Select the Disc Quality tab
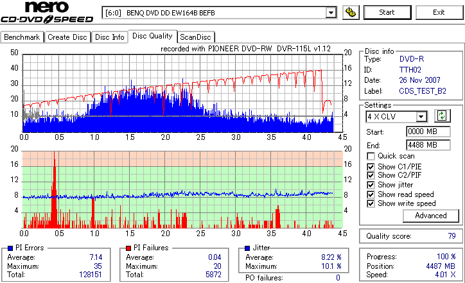 click(x=152, y=36)
